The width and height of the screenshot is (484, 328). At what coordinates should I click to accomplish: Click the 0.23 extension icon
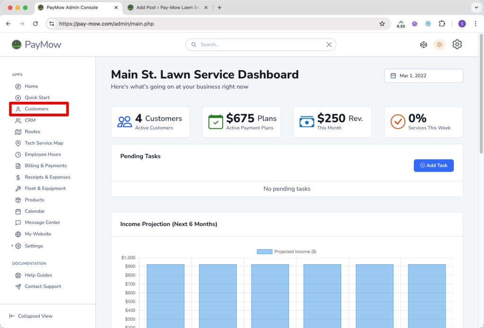tap(401, 24)
